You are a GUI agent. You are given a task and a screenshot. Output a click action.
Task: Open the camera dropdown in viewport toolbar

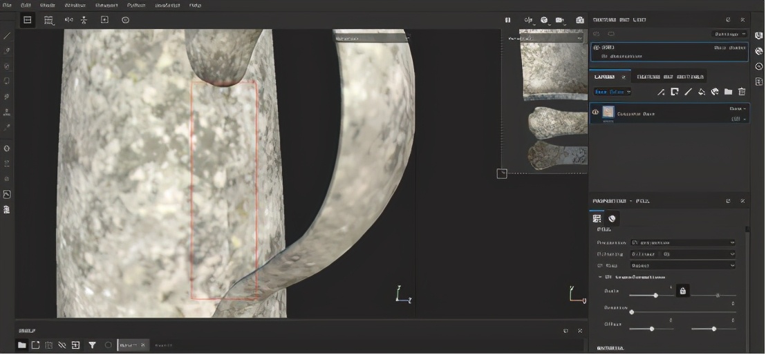561,20
